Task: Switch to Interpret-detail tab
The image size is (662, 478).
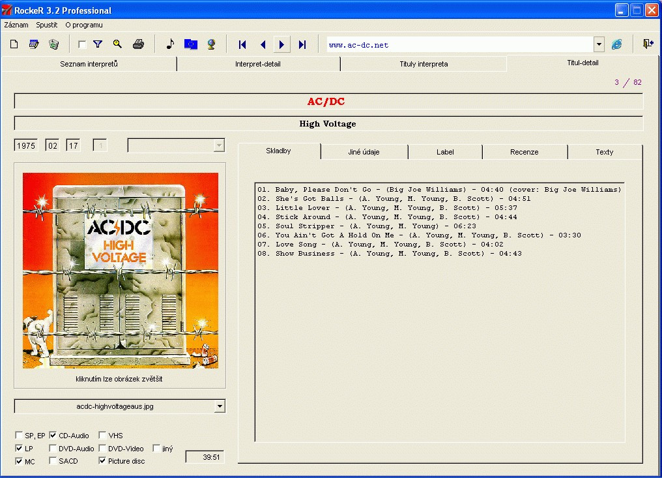Action: [258, 64]
